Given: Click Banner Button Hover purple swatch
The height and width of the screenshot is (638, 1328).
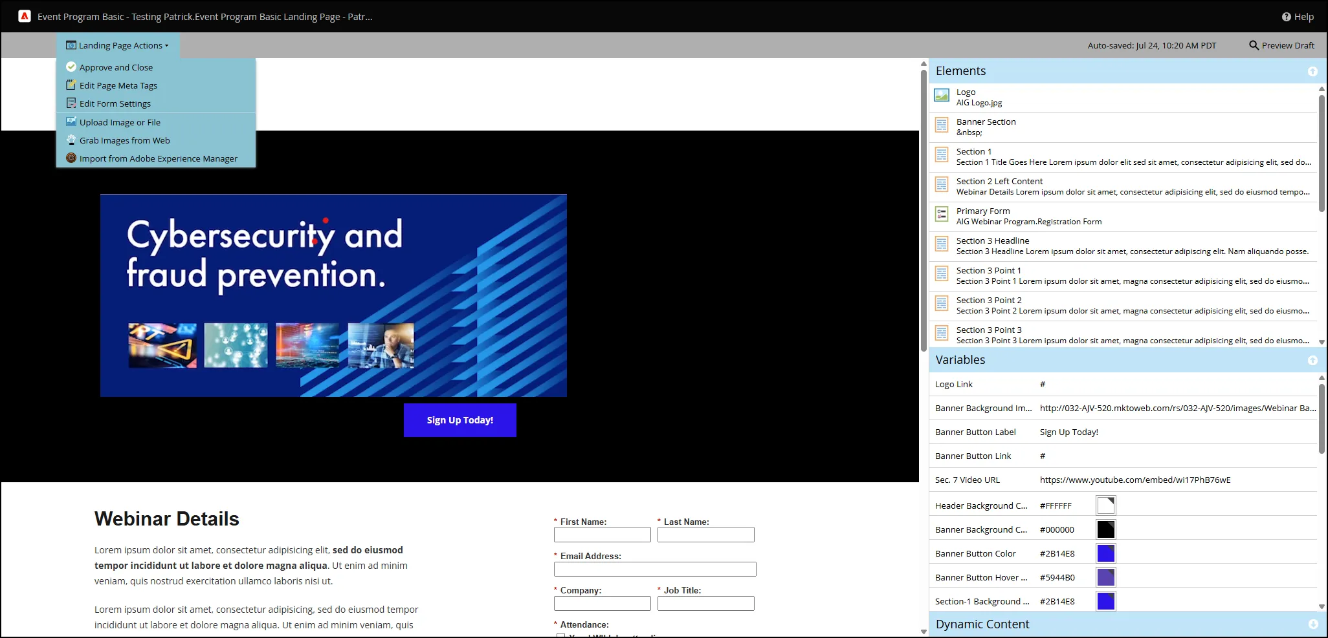Looking at the screenshot, I should tap(1105, 577).
